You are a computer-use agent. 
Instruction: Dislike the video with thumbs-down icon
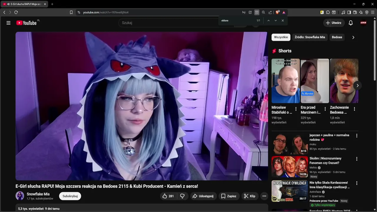182,196
